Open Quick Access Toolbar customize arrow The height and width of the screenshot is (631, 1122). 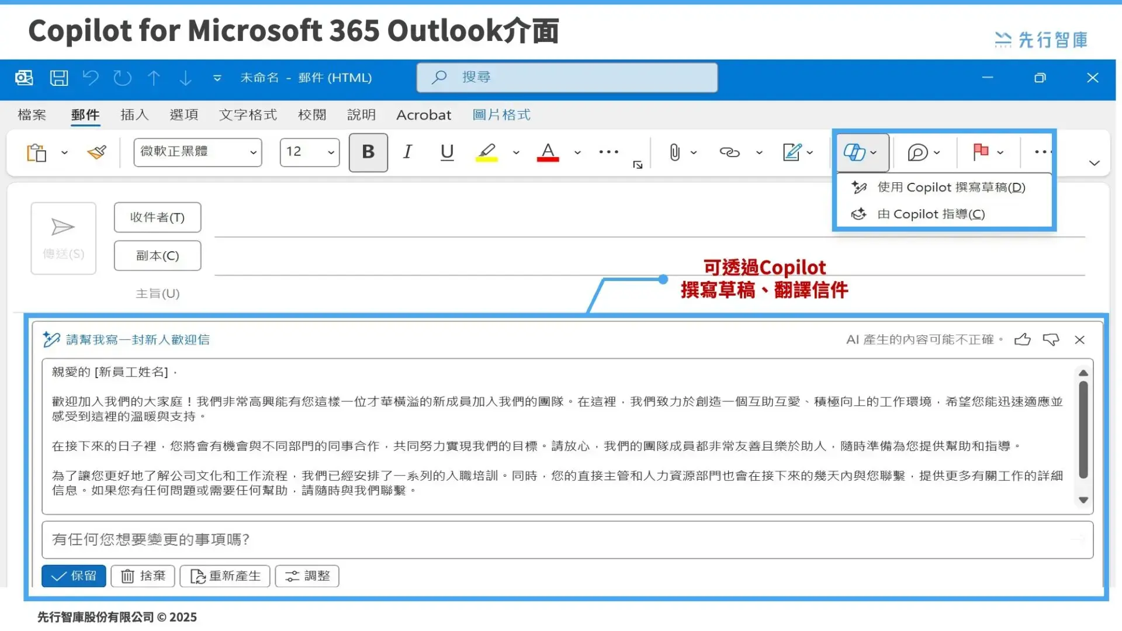point(217,78)
